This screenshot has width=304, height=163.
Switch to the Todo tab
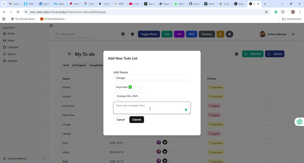tap(66, 65)
